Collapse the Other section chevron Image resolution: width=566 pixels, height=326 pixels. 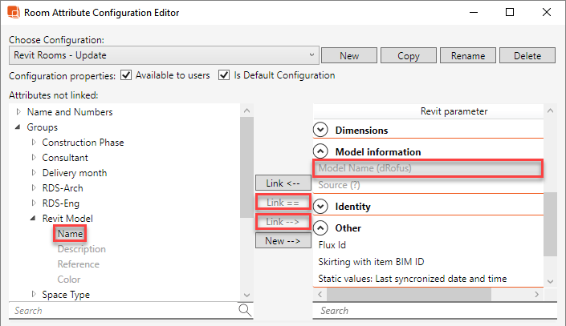(x=321, y=227)
